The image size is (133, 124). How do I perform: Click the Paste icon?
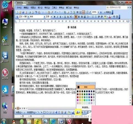pos(49,12)
